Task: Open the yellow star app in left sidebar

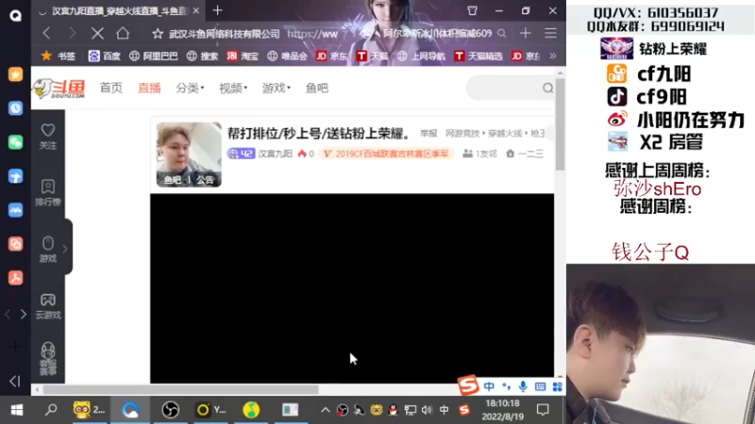Action: click(x=15, y=74)
